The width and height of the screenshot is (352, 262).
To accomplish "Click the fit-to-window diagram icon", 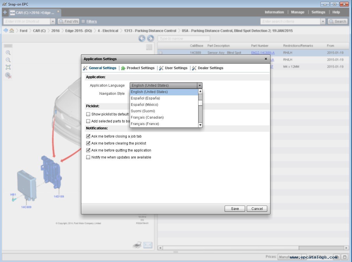I will coord(8,67).
